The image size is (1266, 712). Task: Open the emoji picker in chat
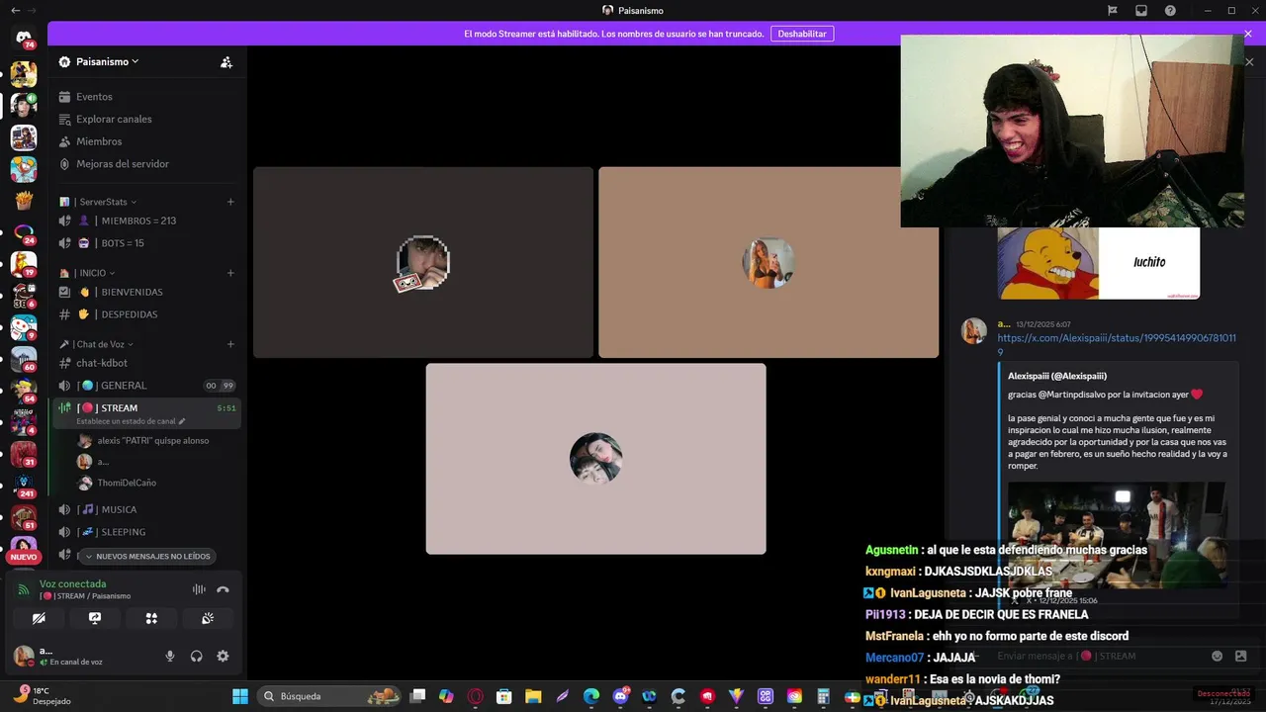coord(1218,656)
